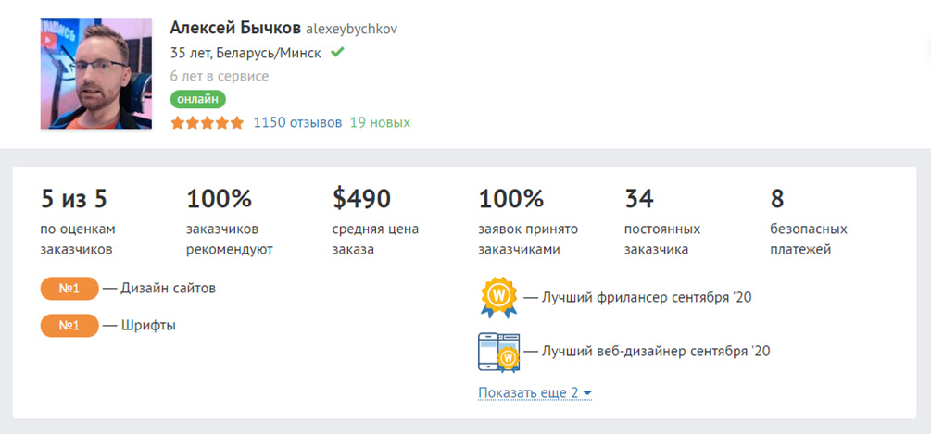This screenshot has width=931, height=434.
Task: Open Алексей Бычков's profile photo
Action: [x=96, y=73]
